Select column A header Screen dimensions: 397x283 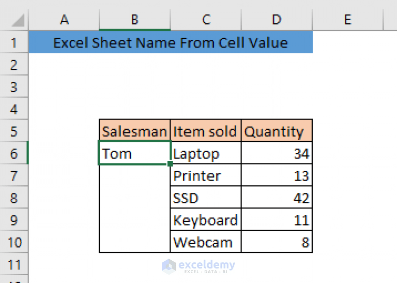coord(64,20)
